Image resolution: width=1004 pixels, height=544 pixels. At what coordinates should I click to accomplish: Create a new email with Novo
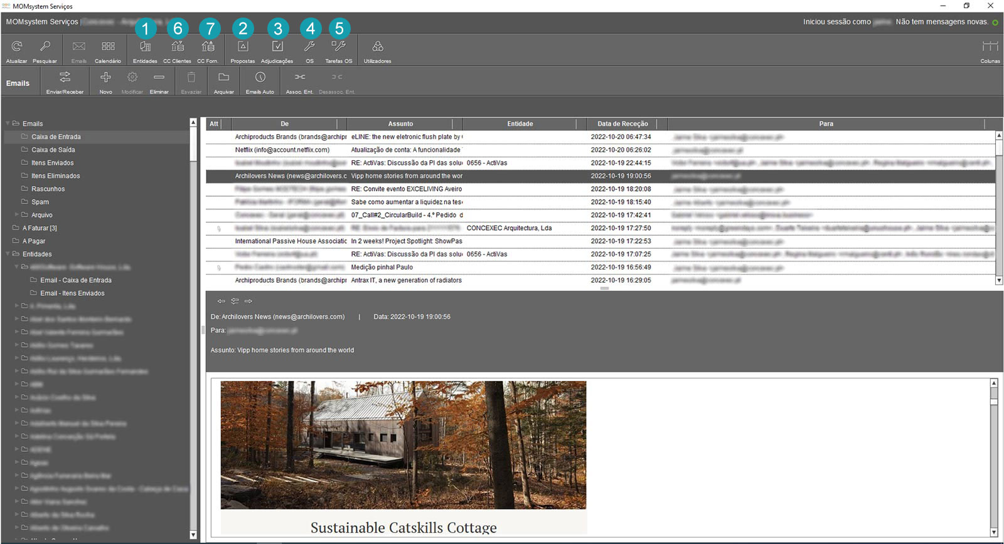coord(105,78)
